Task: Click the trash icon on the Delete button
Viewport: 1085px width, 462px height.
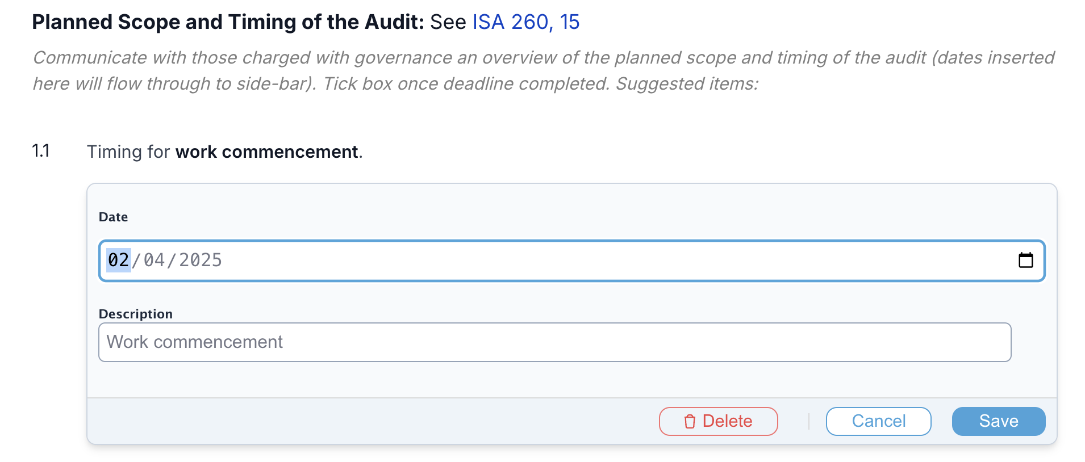Action: [690, 422]
